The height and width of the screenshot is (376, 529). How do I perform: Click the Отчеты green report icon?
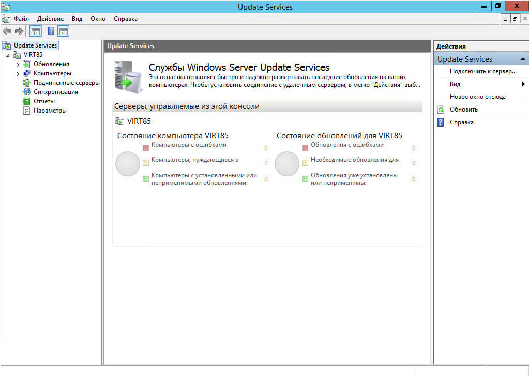[x=27, y=101]
